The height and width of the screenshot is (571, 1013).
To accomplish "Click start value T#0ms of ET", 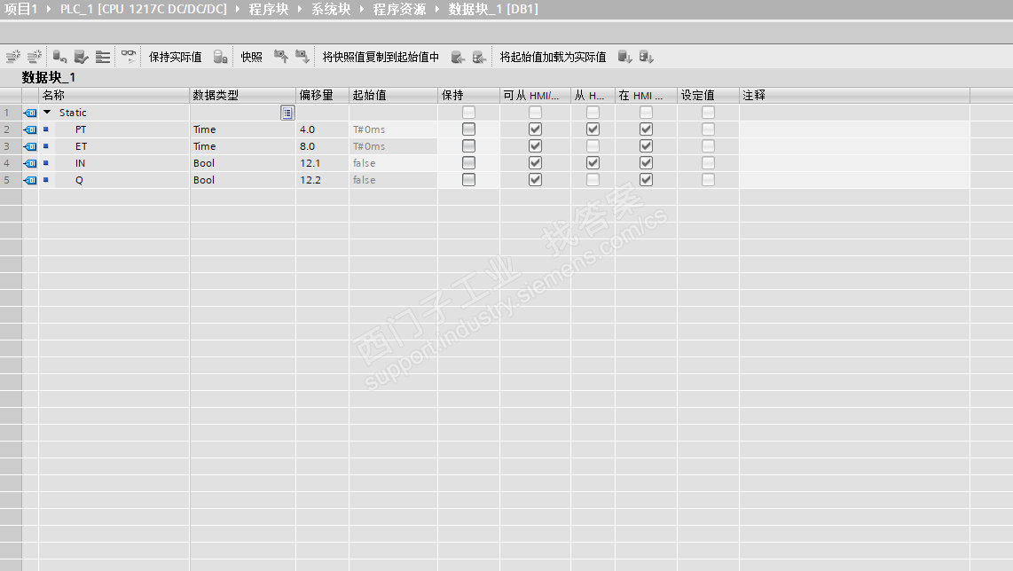I will (x=369, y=146).
